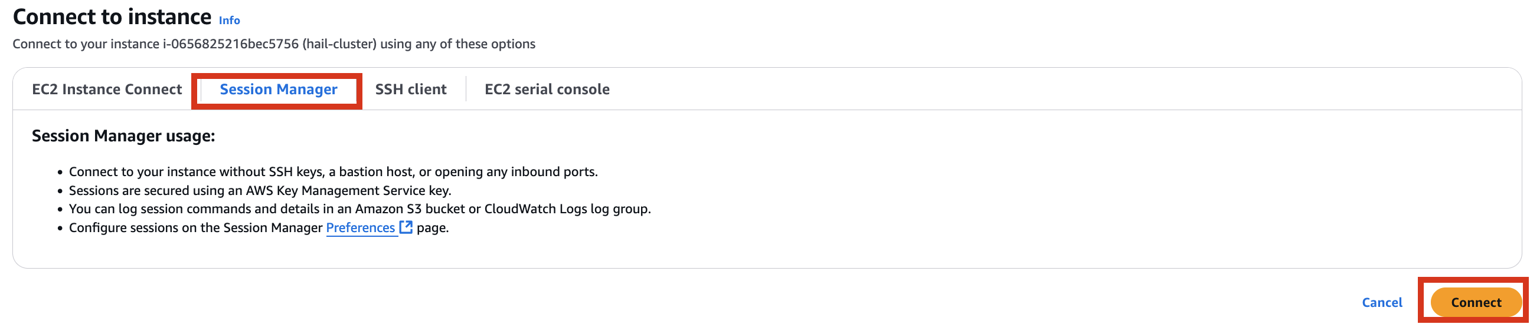This screenshot has width=1530, height=324.
Task: Click the using any of these options subtitle
Action: tap(457, 44)
